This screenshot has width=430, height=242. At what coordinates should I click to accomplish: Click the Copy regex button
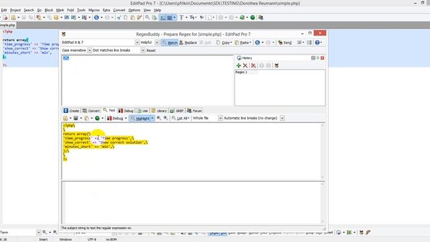click(224, 42)
